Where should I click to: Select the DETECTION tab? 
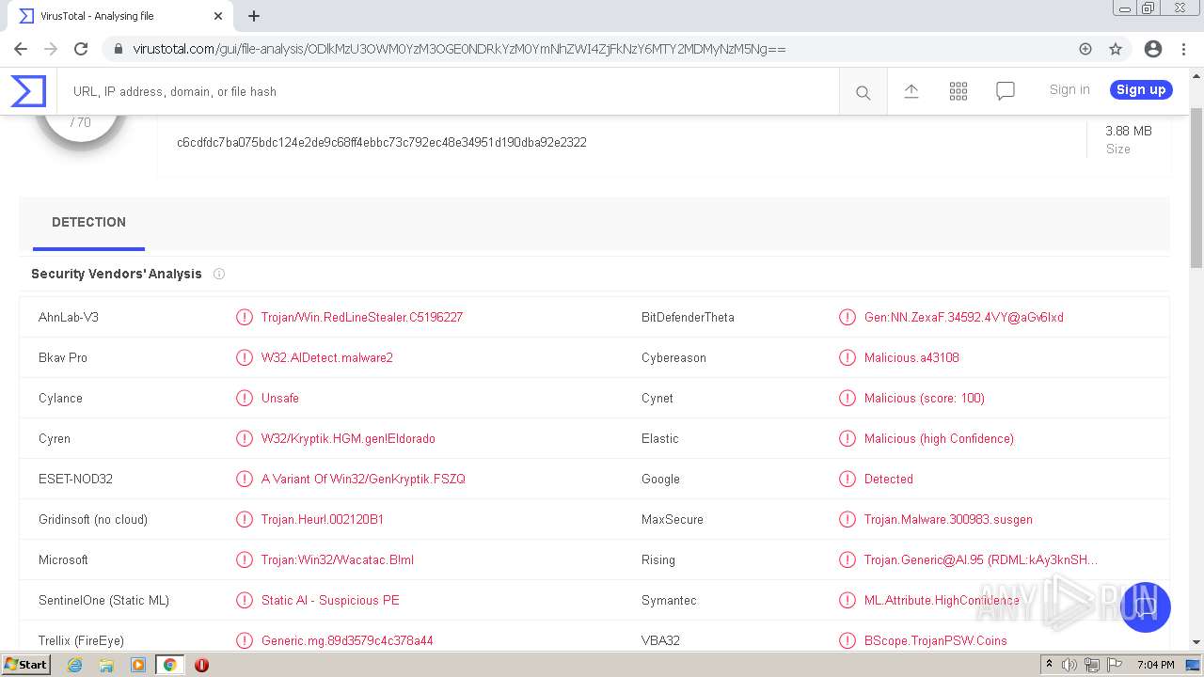(88, 223)
